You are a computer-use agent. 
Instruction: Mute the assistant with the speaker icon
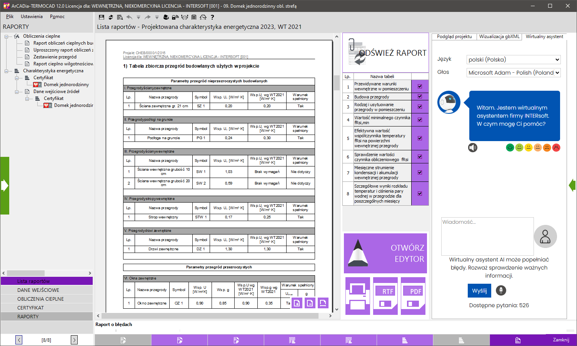coord(473,148)
